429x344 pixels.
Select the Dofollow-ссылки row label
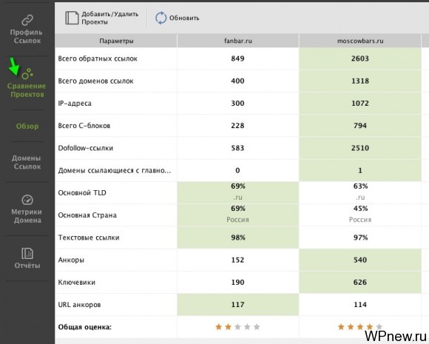86,148
